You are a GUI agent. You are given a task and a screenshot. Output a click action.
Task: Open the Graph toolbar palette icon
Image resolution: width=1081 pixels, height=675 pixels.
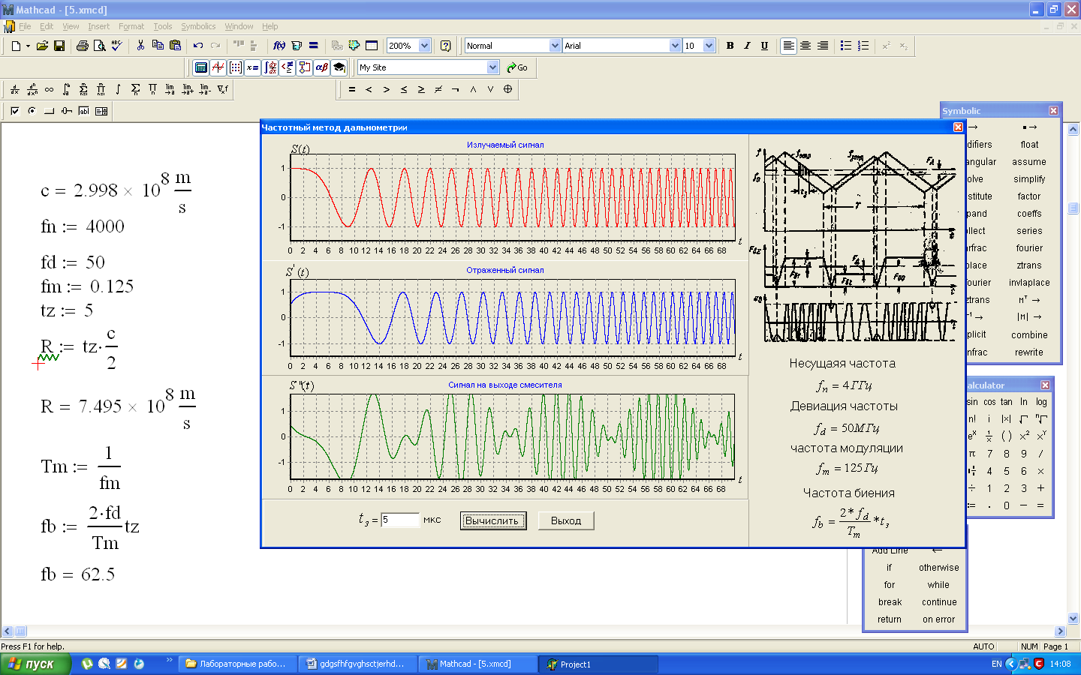218,67
